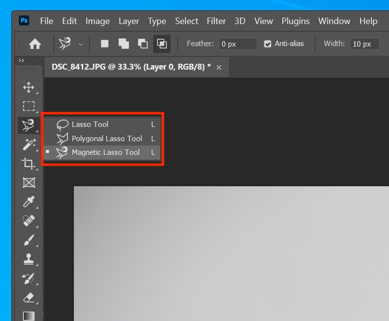389x321 pixels.
Task: Open the 3D menu
Action: [240, 21]
